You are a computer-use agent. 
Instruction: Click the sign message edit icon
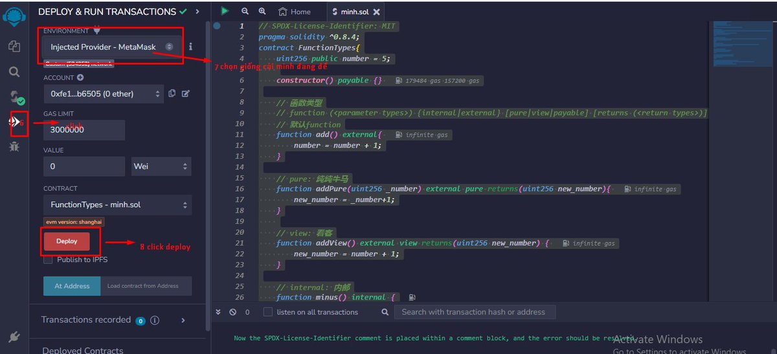tap(186, 94)
